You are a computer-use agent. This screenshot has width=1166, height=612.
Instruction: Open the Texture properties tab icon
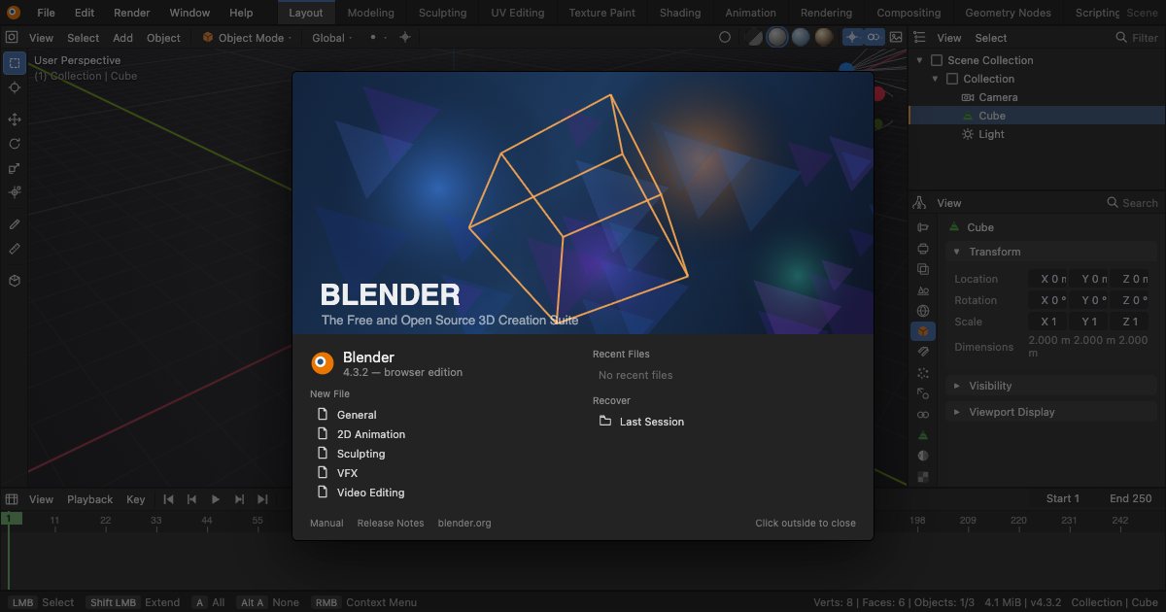point(923,477)
